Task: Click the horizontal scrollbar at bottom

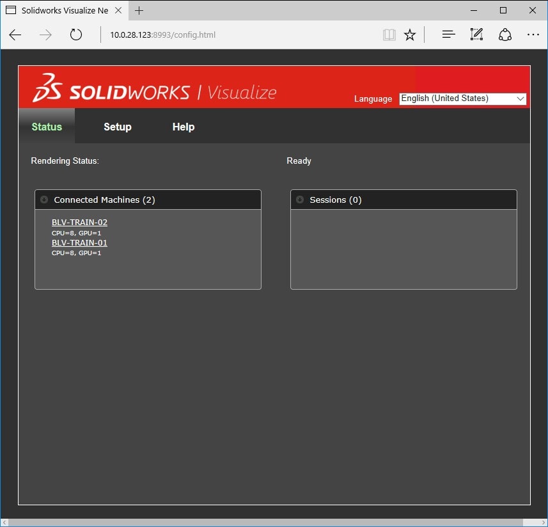Action: (265, 523)
